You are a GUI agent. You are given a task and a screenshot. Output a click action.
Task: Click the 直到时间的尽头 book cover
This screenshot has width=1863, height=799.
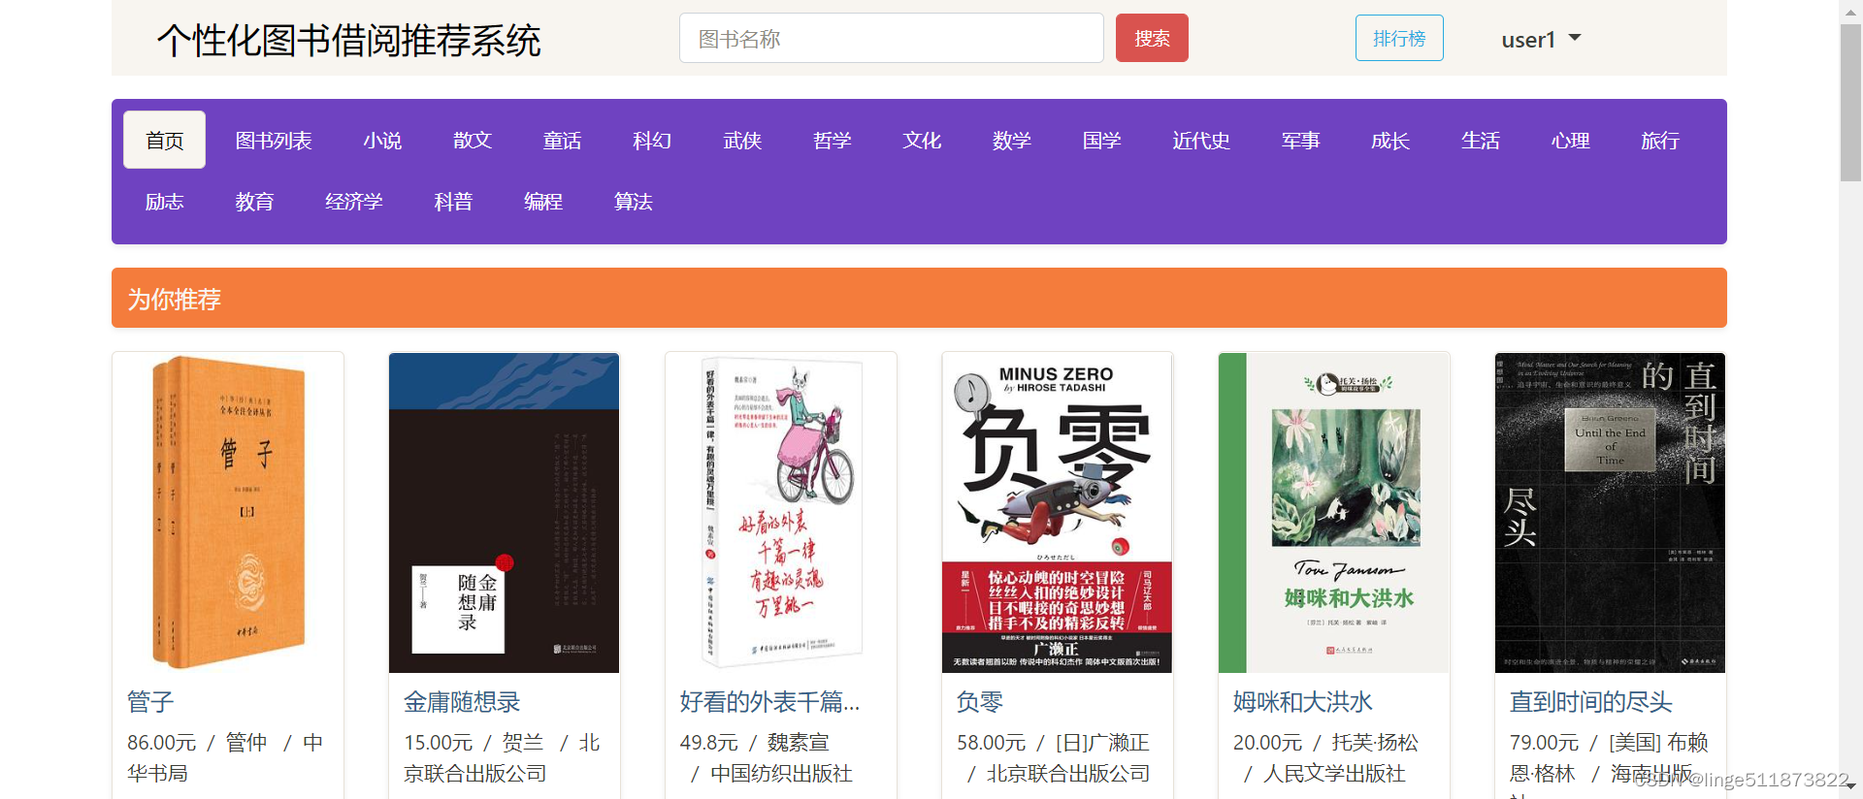coord(1611,513)
